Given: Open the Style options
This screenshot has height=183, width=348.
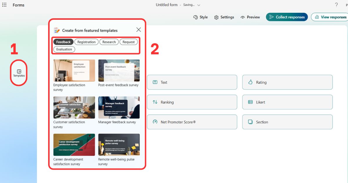Looking at the screenshot, I should [x=200, y=17].
